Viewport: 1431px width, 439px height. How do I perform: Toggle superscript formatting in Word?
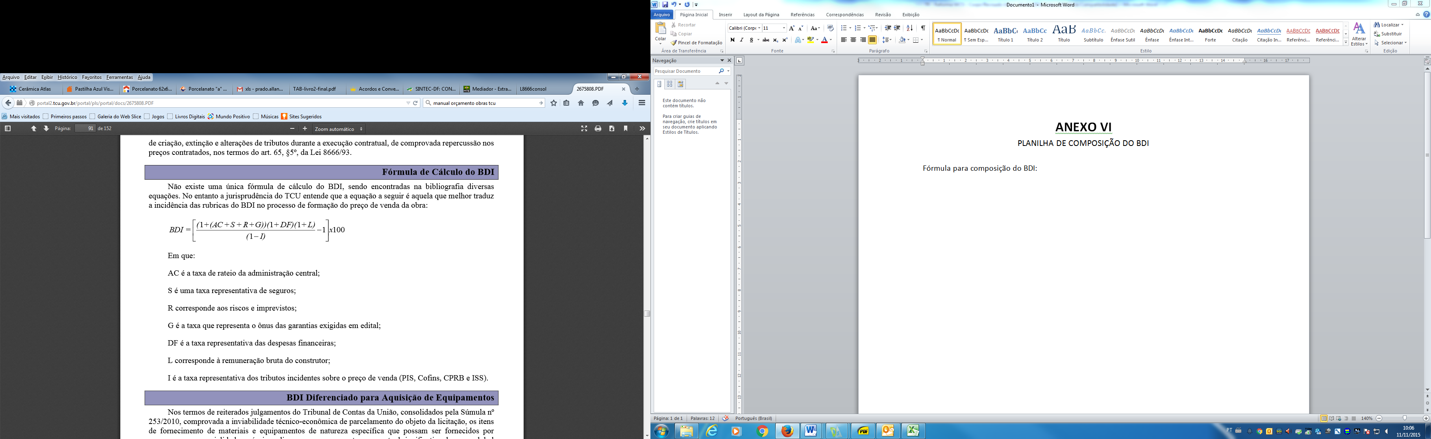pos(785,40)
